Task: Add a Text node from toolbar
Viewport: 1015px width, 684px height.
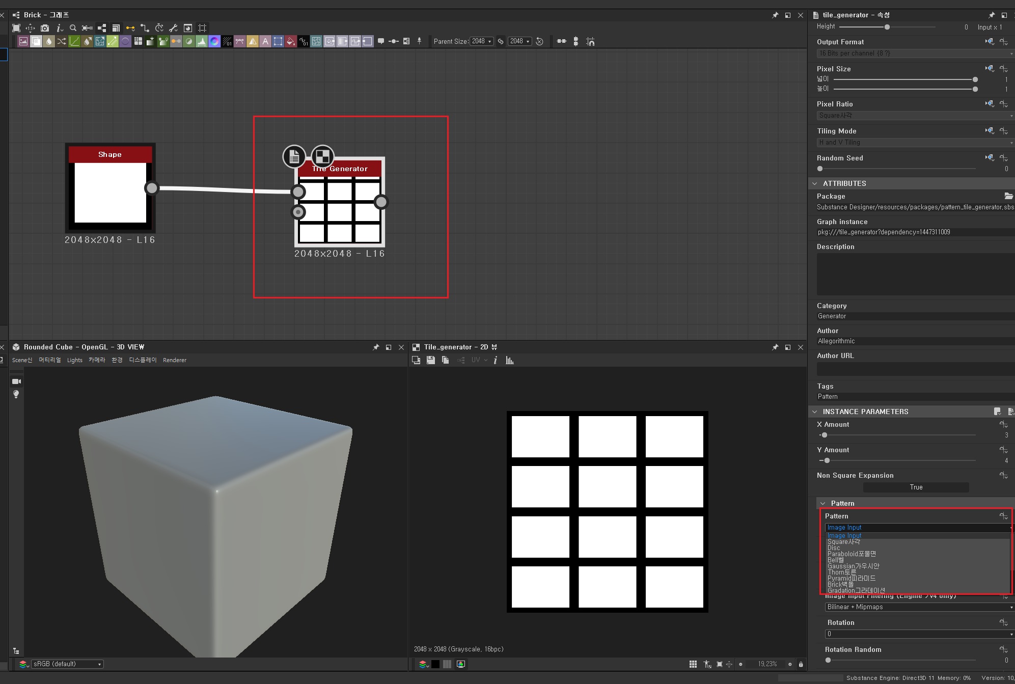Action: pos(265,42)
